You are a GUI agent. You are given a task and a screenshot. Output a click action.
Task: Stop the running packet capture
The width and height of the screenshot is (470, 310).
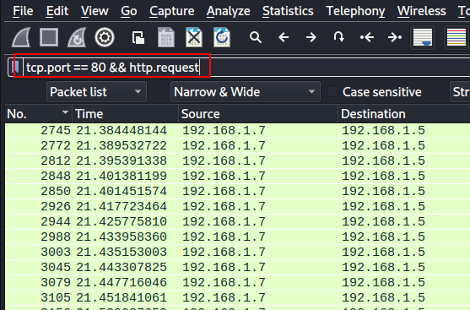[x=49, y=37]
